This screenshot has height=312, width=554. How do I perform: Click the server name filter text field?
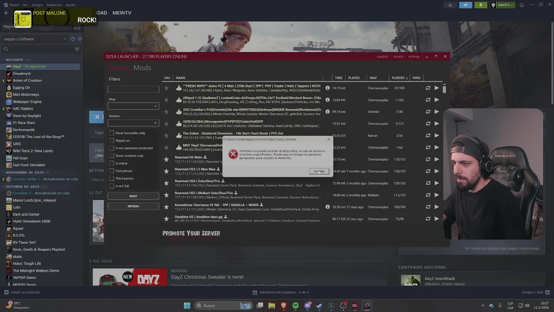(133, 89)
